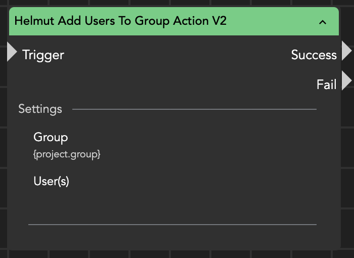Select the Helmut Add Users To Group title
Image resolution: width=354 pixels, height=258 pixels.
(120, 21)
